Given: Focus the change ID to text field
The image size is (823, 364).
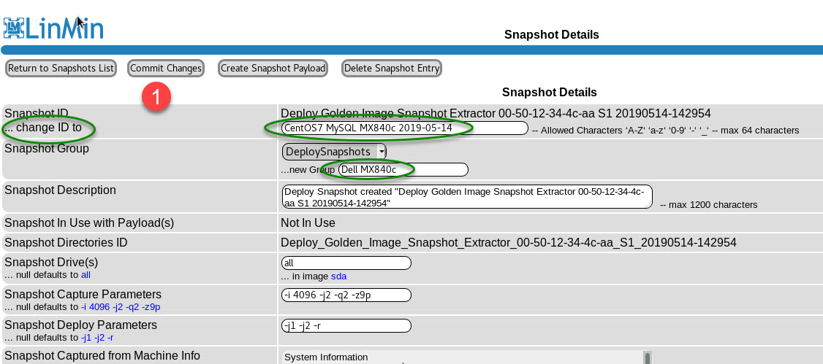Looking at the screenshot, I should 395,128.
